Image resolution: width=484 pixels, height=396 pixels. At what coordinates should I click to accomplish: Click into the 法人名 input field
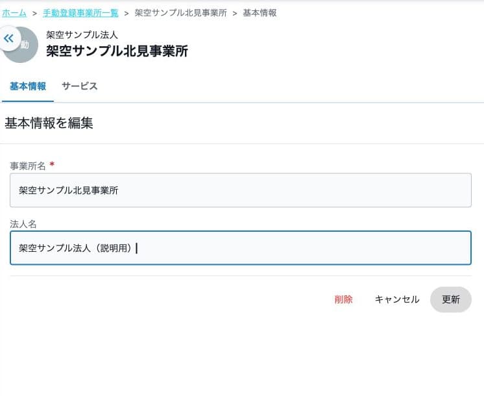tap(241, 248)
